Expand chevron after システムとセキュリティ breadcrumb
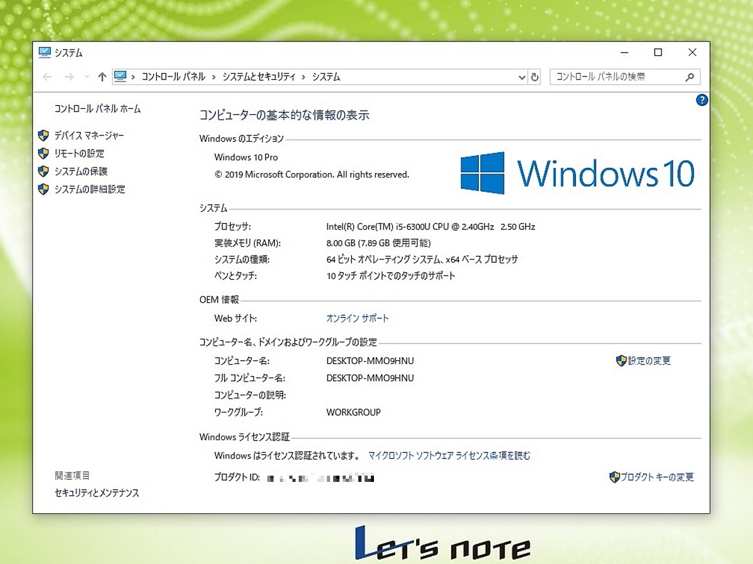Screen dimensions: 753x564 point(304,77)
